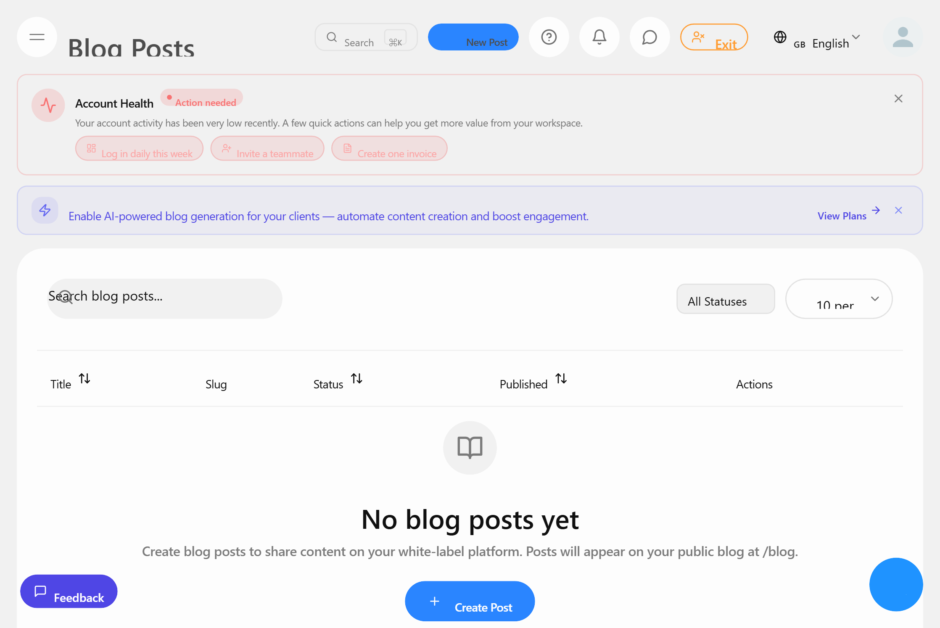Click the AI lightning bolt icon in the banner

click(x=45, y=211)
